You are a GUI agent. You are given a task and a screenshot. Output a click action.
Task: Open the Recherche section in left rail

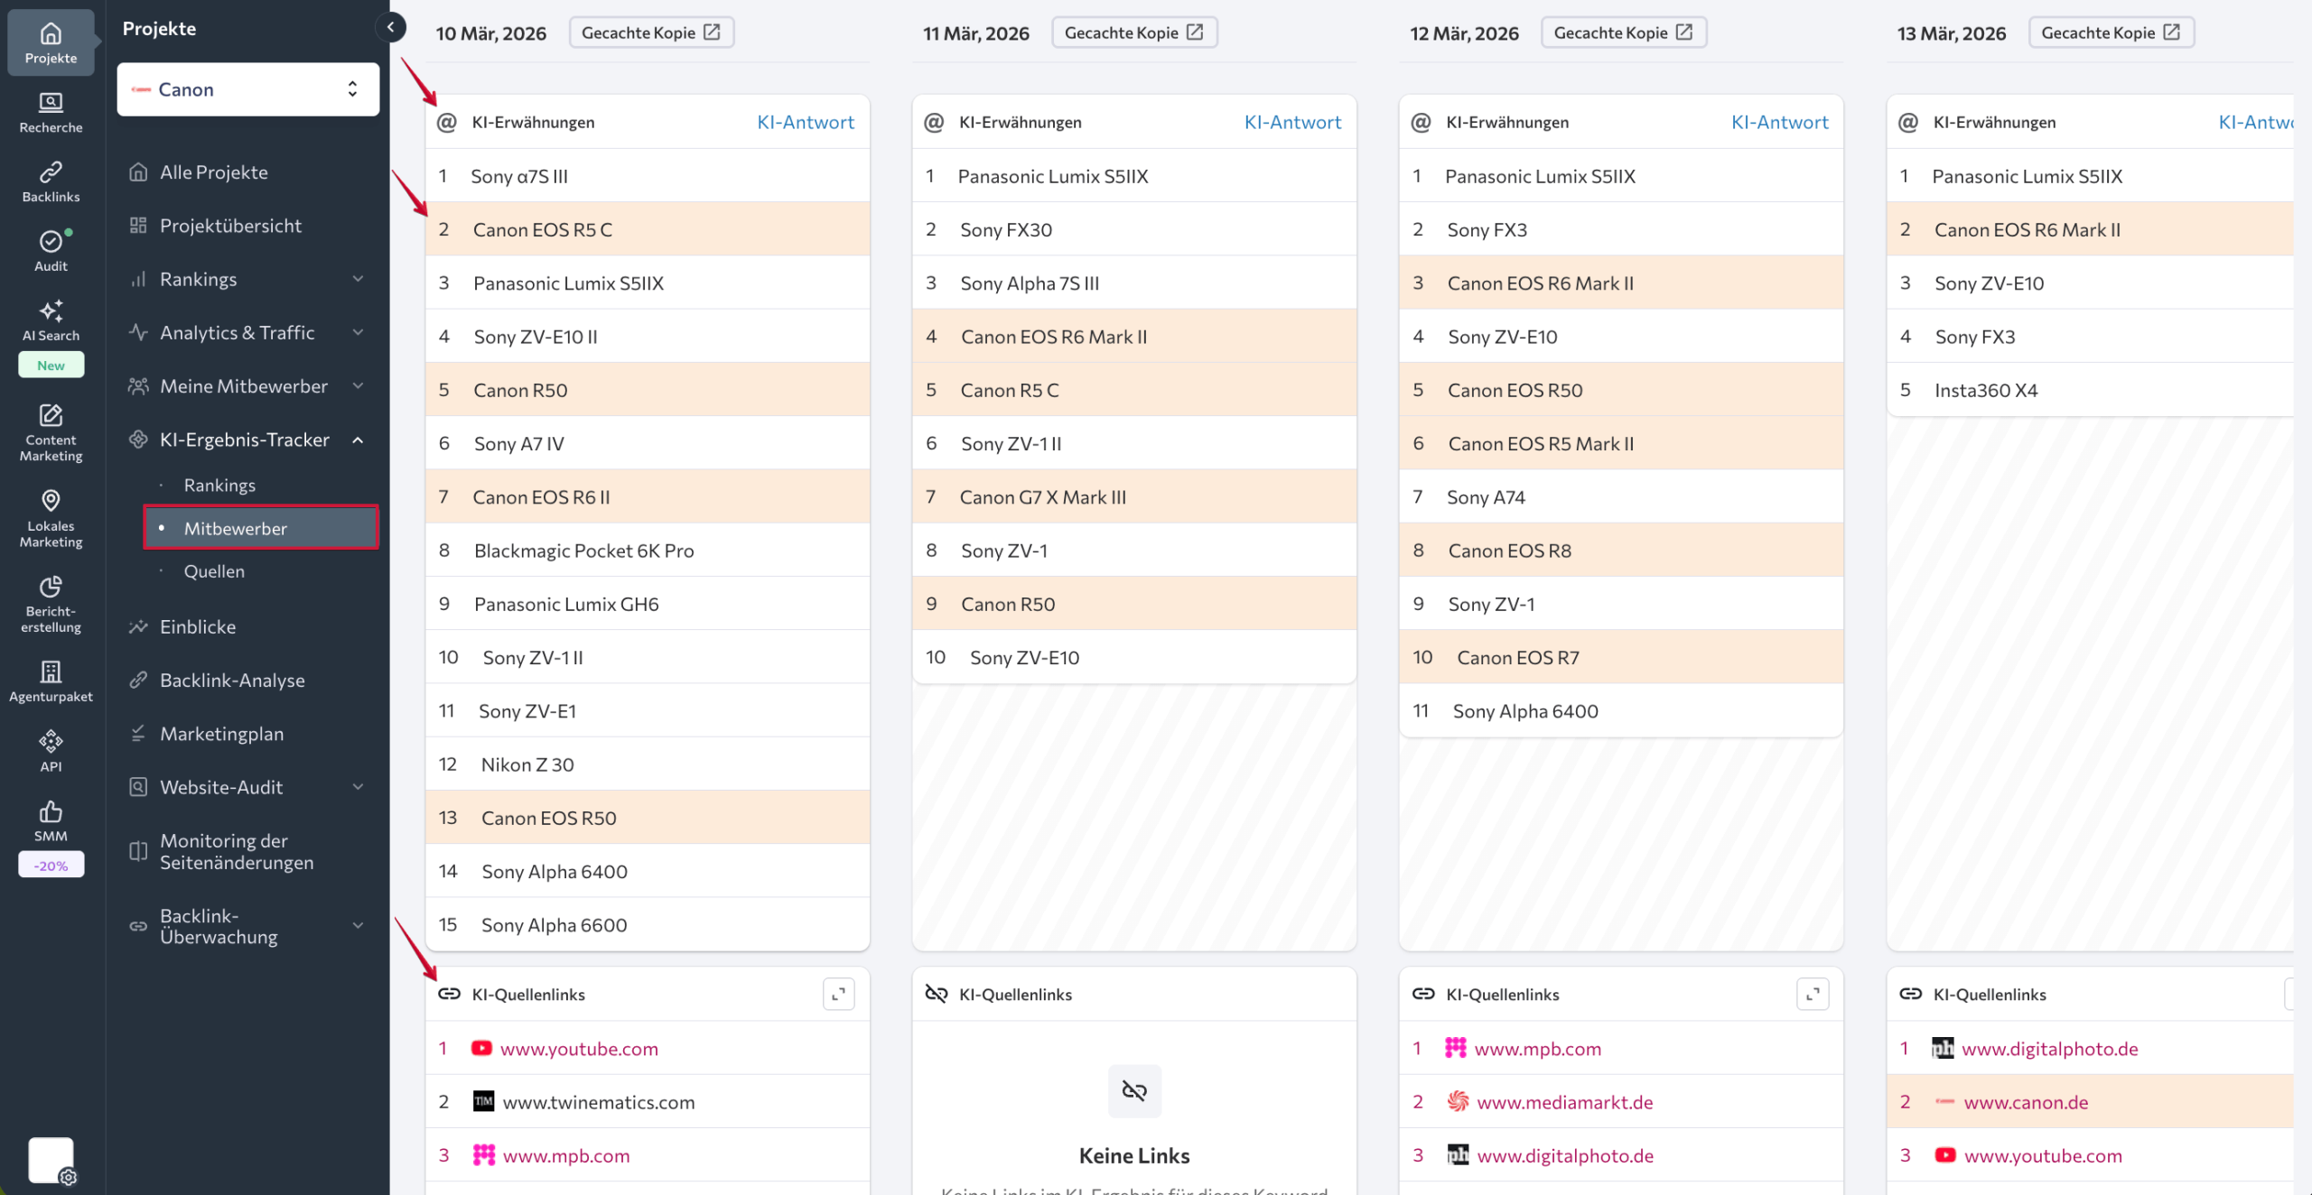click(x=51, y=112)
